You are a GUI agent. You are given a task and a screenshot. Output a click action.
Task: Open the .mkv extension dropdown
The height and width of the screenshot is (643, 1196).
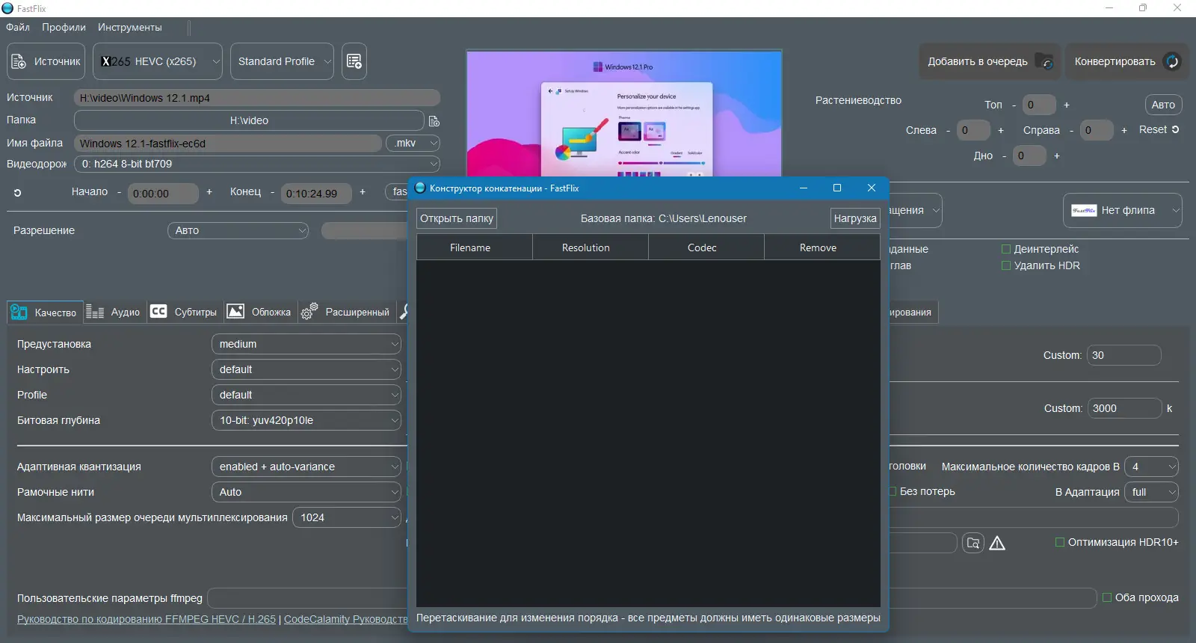pyautogui.click(x=413, y=143)
